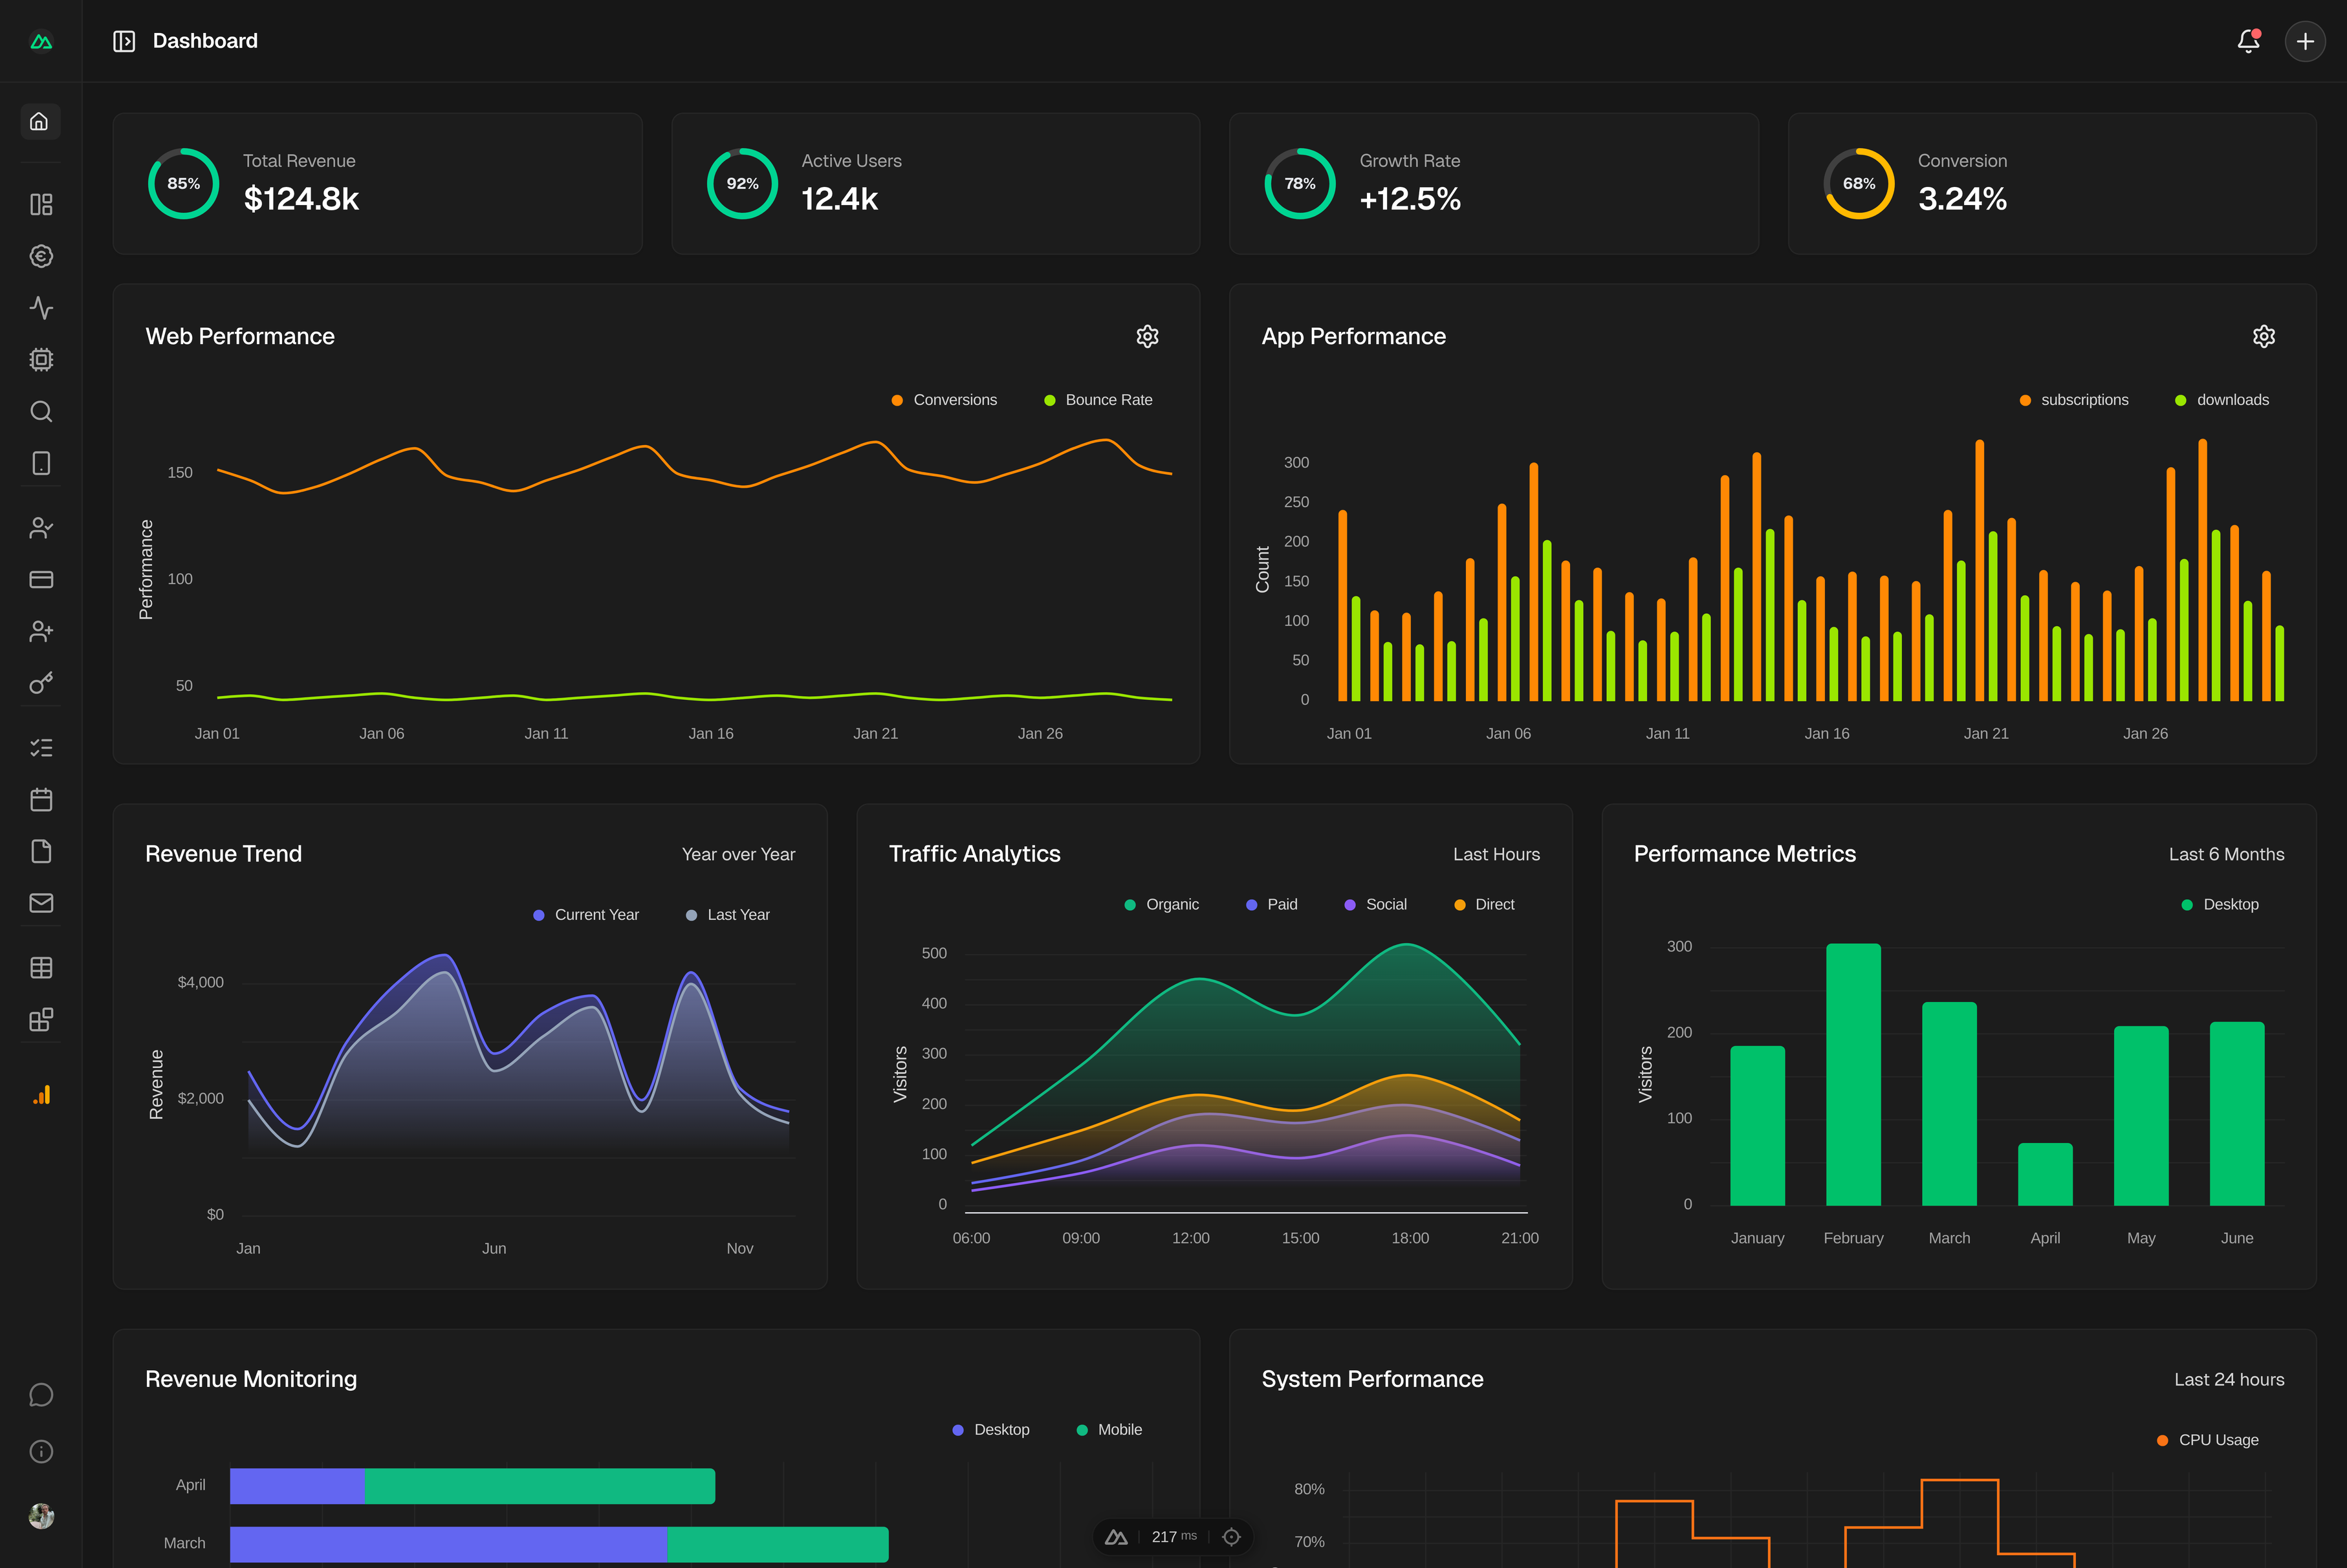Open Web Performance settings gear

click(1147, 336)
